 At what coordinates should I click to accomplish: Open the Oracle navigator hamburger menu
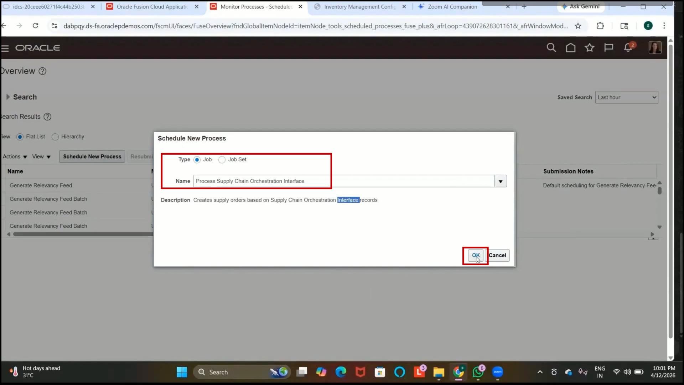pos(5,48)
